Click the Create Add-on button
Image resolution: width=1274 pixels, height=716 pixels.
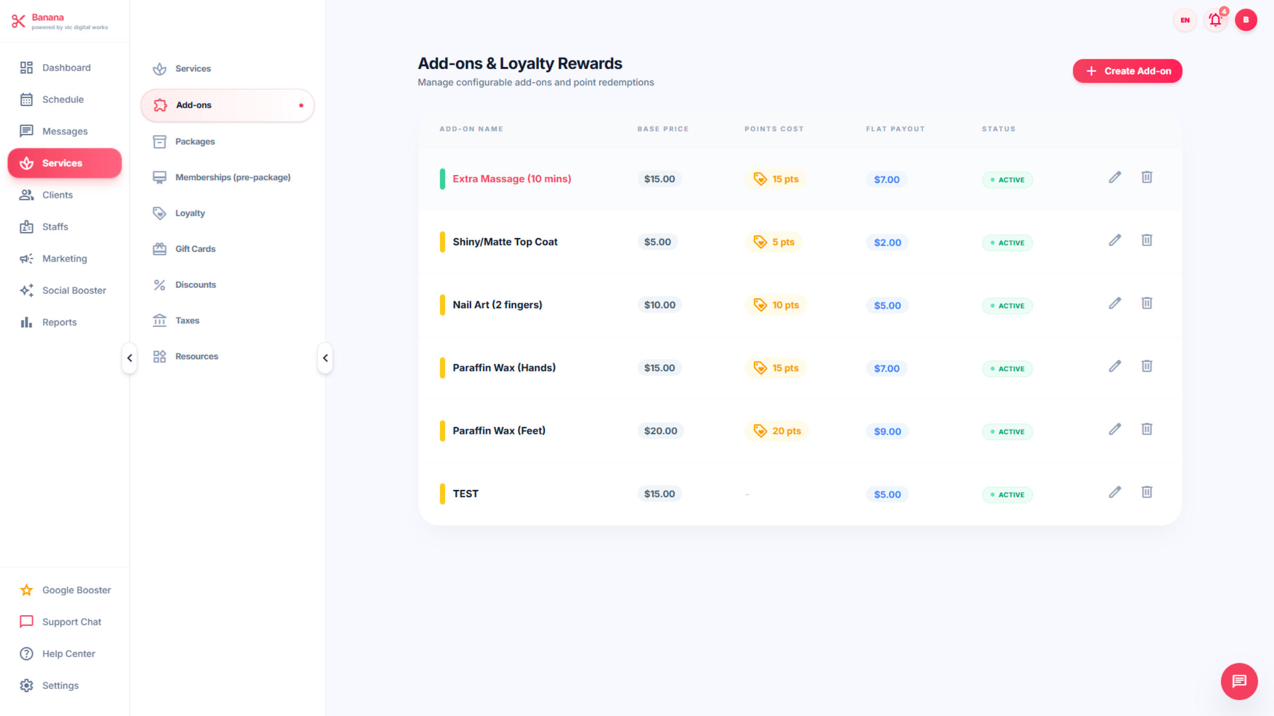[1127, 71]
